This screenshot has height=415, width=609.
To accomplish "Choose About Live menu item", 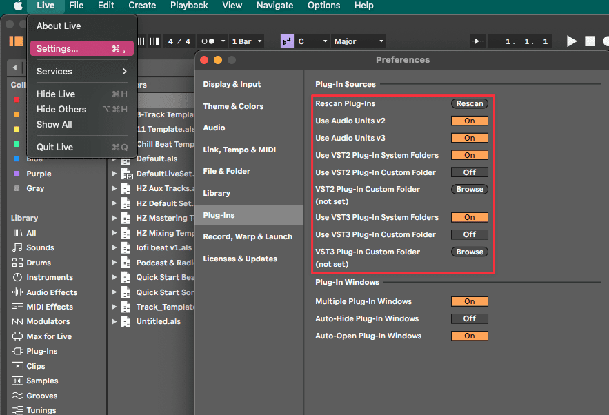I will point(81,26).
